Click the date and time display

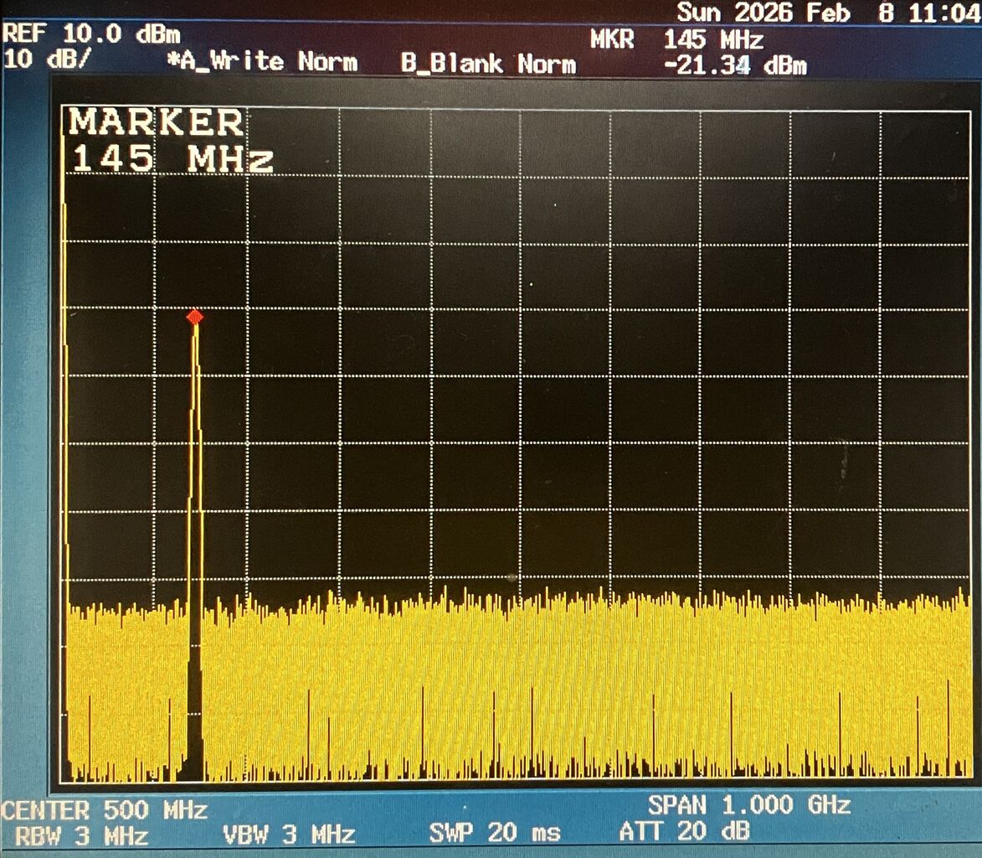829,13
